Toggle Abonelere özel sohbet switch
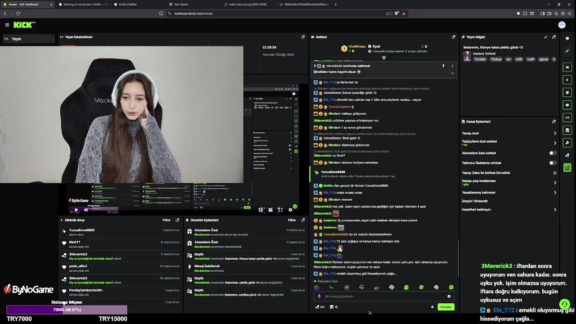576x324 pixels. pos(552,153)
